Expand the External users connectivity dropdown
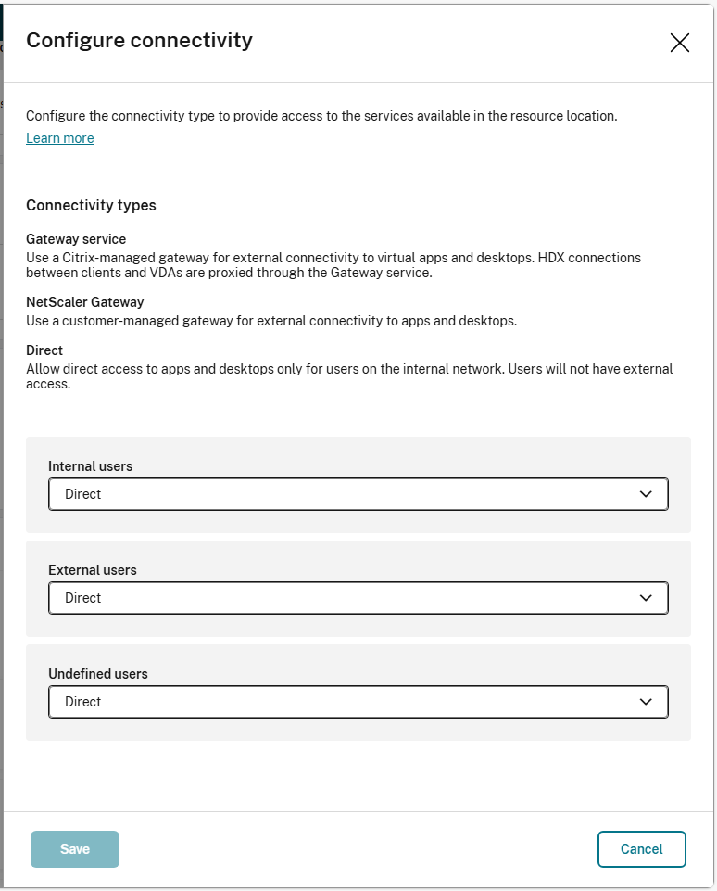 pos(358,598)
